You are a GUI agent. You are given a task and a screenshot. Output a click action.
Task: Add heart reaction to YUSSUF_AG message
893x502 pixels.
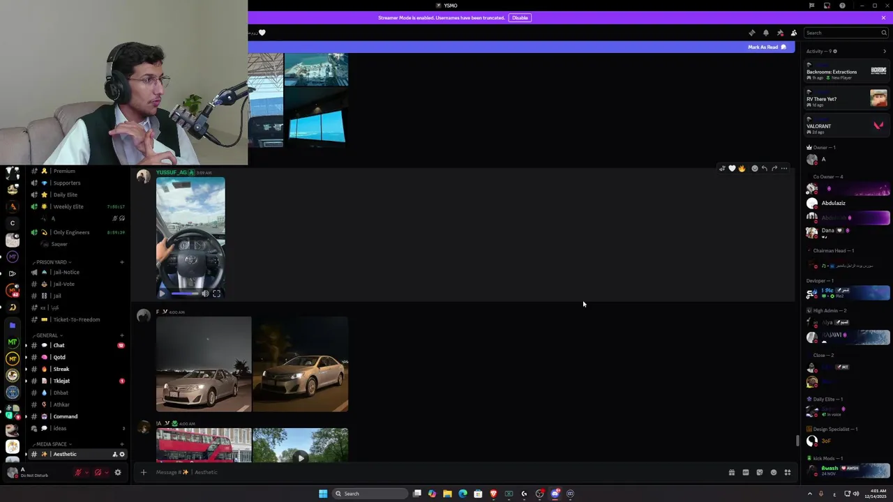(x=732, y=168)
